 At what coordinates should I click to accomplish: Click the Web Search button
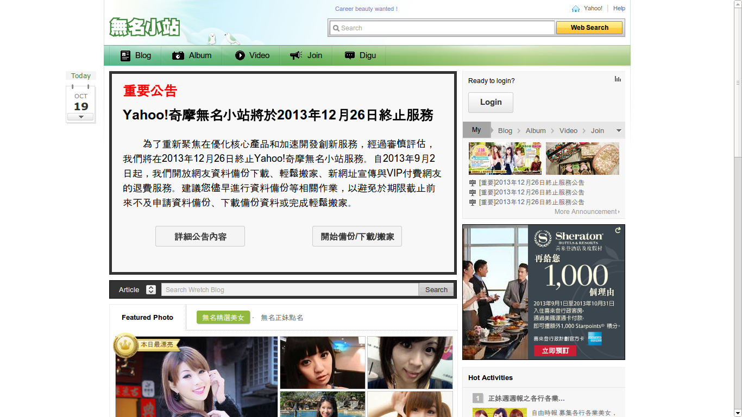[589, 28]
